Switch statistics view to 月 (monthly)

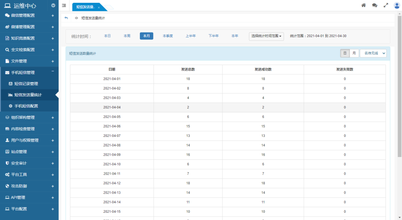354,53
